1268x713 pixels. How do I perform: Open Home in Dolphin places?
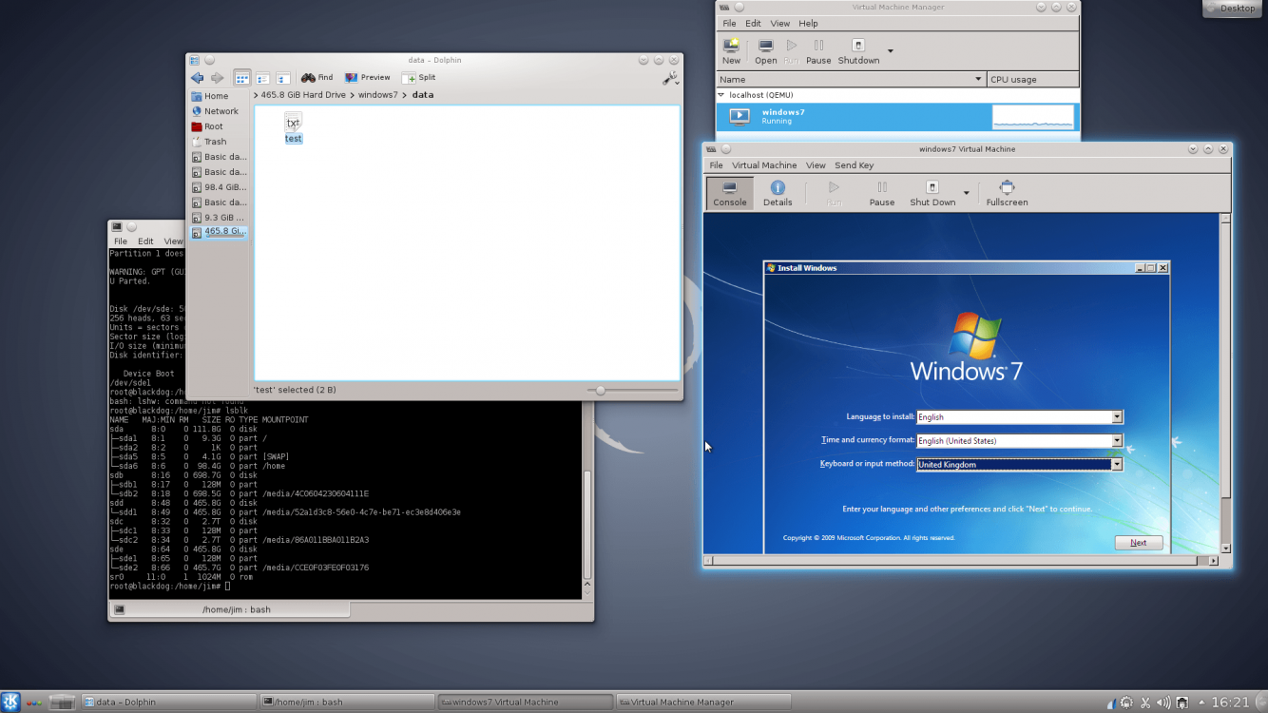pyautogui.click(x=219, y=96)
